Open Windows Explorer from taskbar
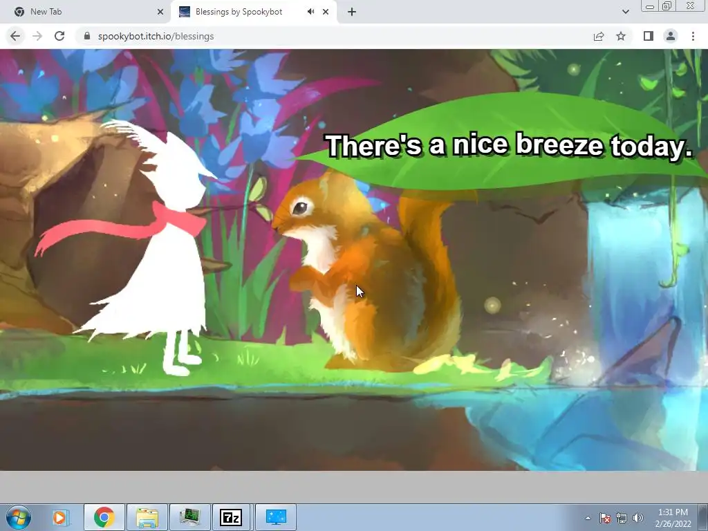Screen dimensions: 708x531 coord(147,517)
